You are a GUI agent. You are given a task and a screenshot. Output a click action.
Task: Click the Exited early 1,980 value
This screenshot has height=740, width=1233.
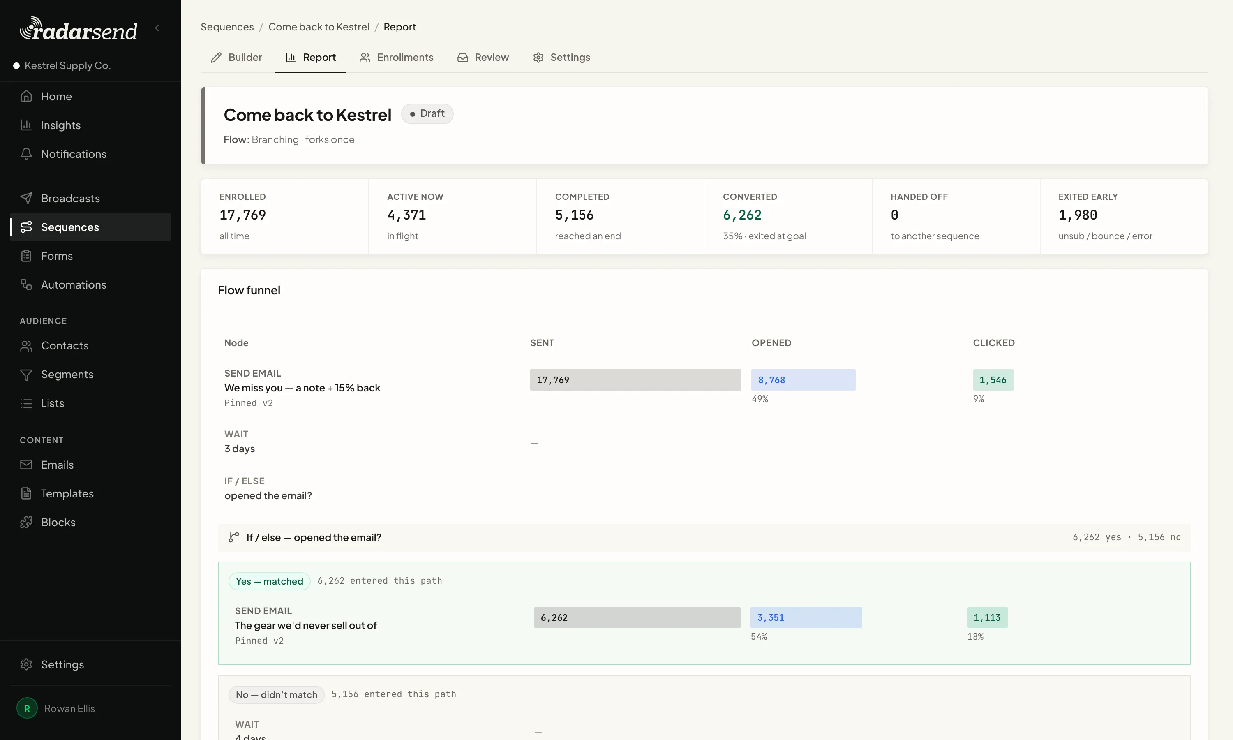point(1078,215)
